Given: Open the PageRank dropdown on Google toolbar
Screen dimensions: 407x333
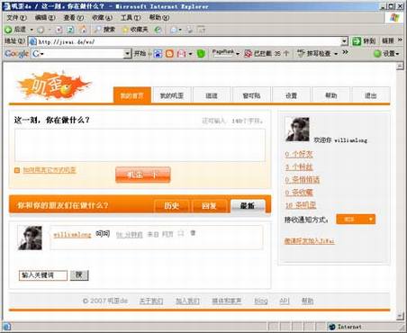Looking at the screenshot, I should 238,54.
